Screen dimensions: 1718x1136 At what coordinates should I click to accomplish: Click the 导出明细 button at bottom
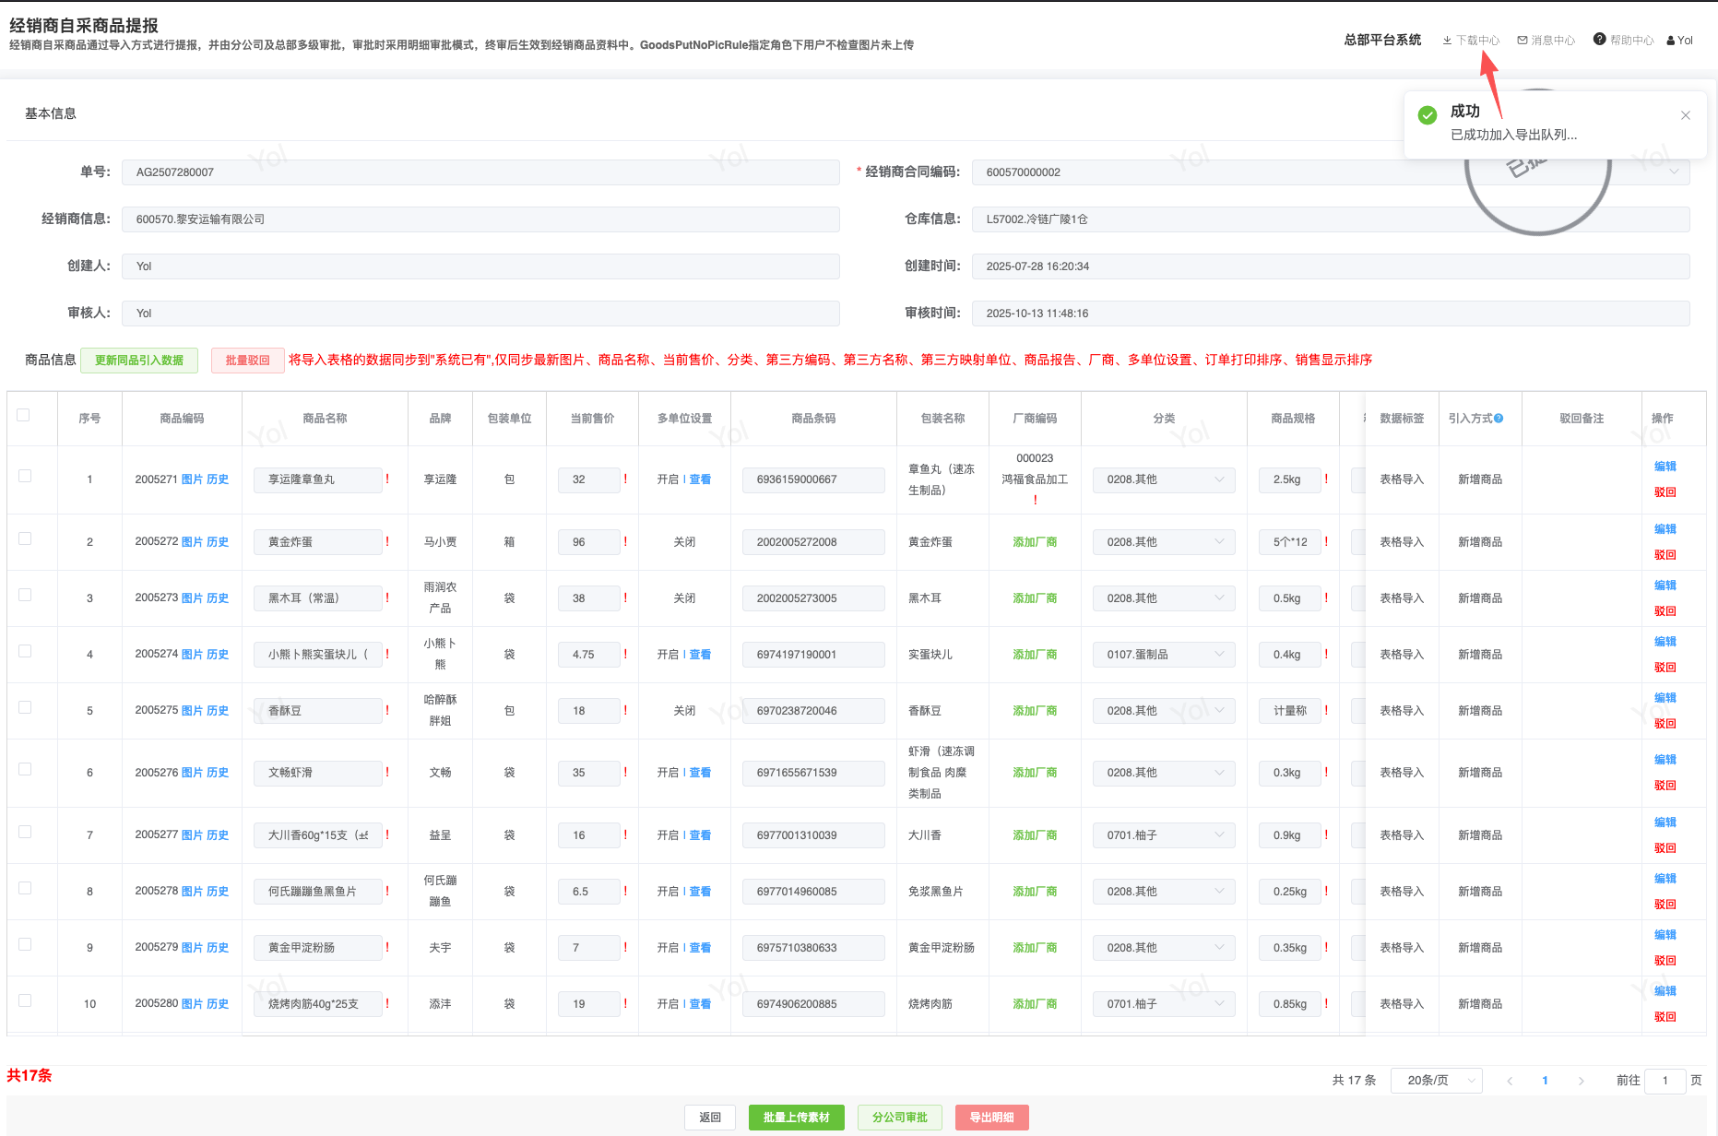pos(991,1118)
